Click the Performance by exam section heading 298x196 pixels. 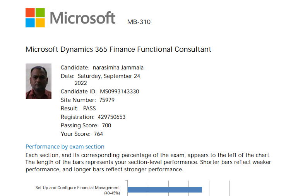click(x=65, y=147)
